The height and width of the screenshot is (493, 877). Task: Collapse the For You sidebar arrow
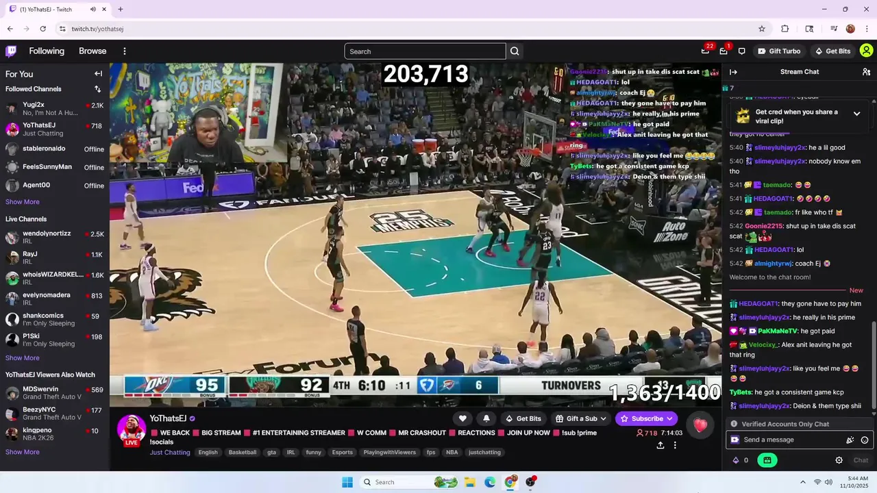[98, 74]
